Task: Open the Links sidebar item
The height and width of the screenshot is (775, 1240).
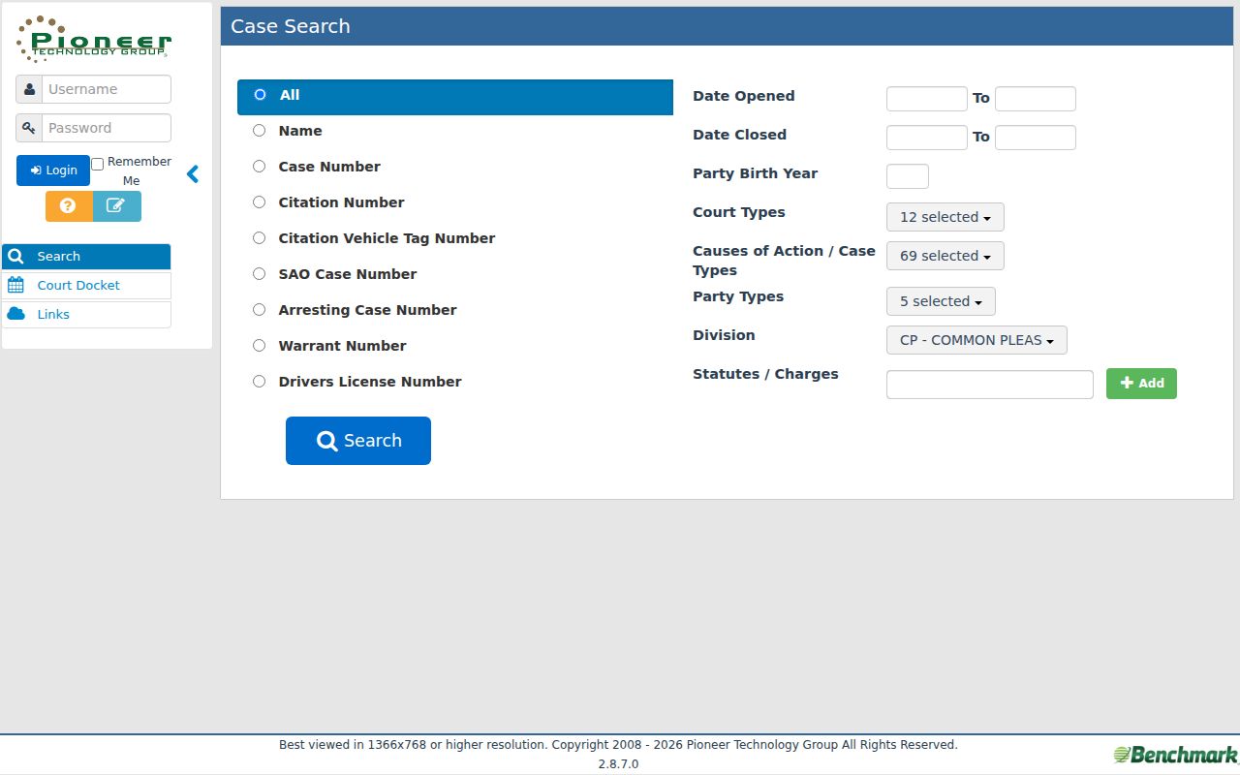Action: click(x=86, y=315)
